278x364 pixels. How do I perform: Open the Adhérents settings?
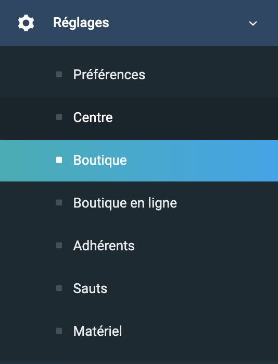point(139,246)
